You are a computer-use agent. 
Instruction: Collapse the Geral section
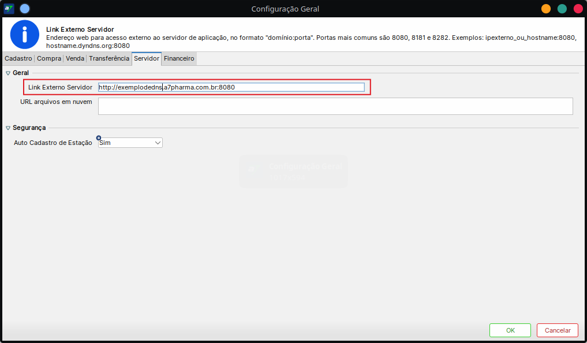click(x=6, y=72)
